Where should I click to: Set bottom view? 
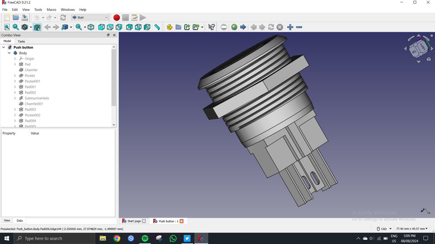click(138, 27)
